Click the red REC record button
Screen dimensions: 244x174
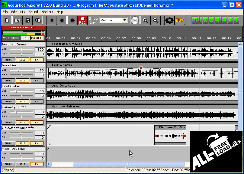click(x=82, y=20)
